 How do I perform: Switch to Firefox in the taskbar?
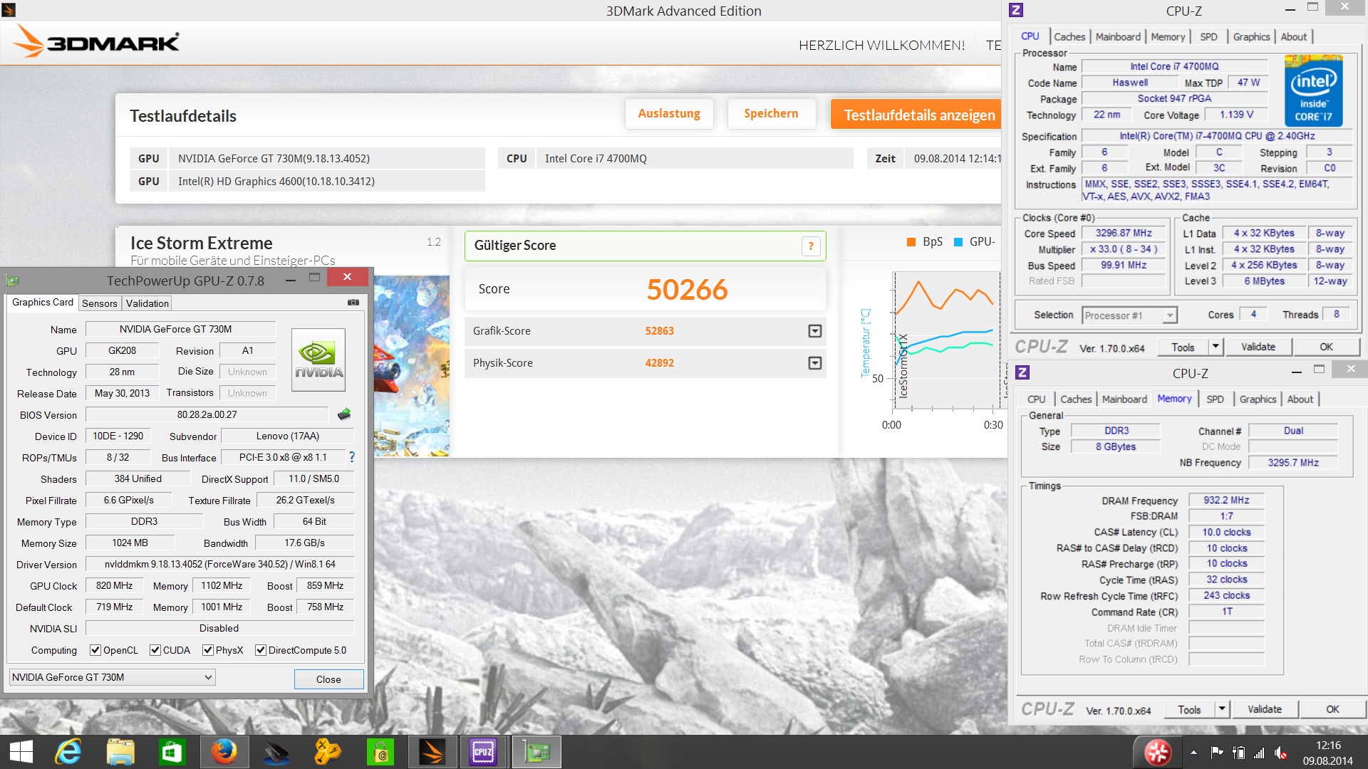point(224,752)
